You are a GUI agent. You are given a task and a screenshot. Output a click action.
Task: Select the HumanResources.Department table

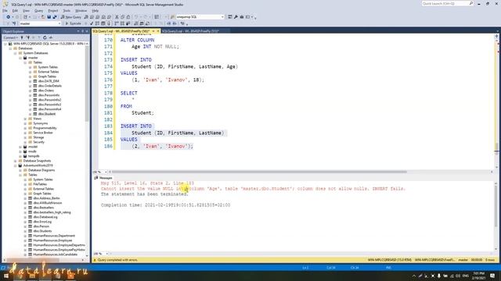[x=54, y=236]
